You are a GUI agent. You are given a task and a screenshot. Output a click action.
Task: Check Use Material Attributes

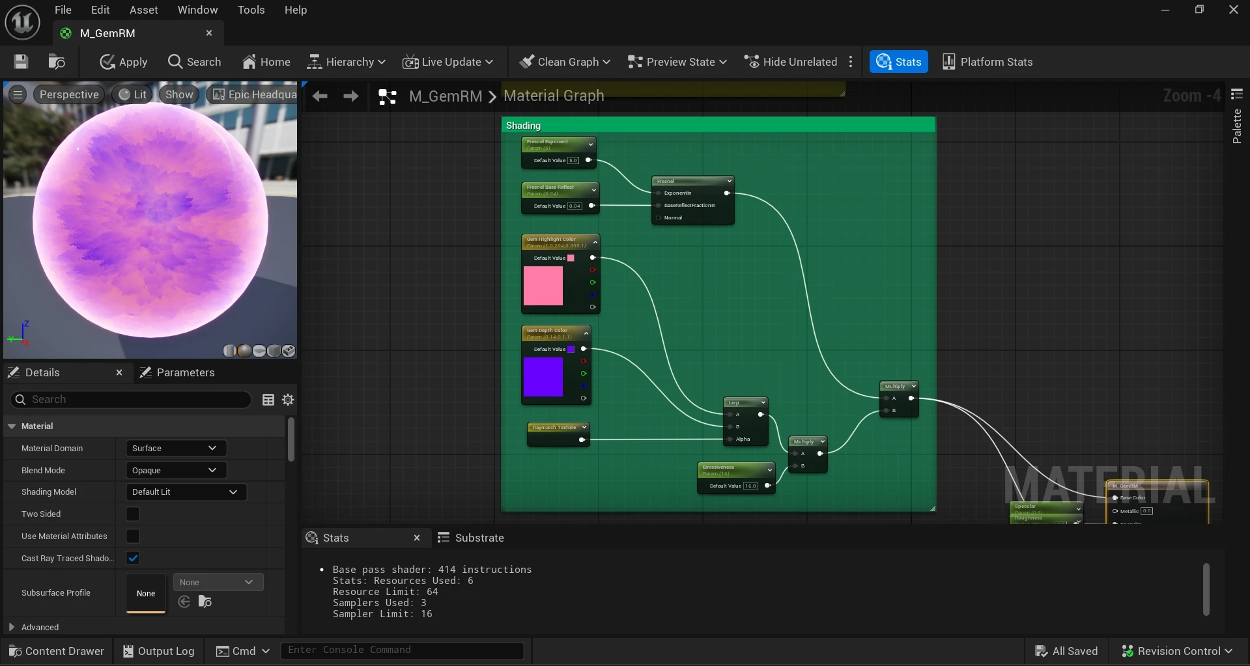pyautogui.click(x=133, y=536)
